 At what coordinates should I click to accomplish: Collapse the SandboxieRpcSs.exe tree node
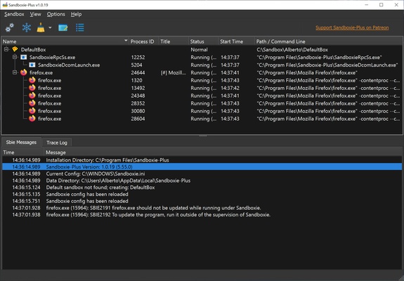point(15,57)
